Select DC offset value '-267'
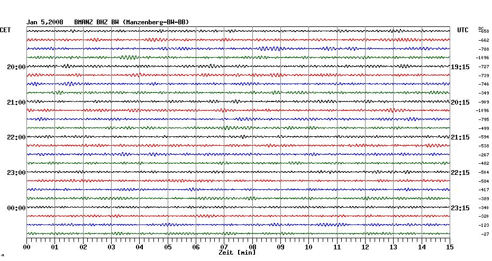Image resolution: width=492 pixels, height=261 pixels. [x=484, y=155]
